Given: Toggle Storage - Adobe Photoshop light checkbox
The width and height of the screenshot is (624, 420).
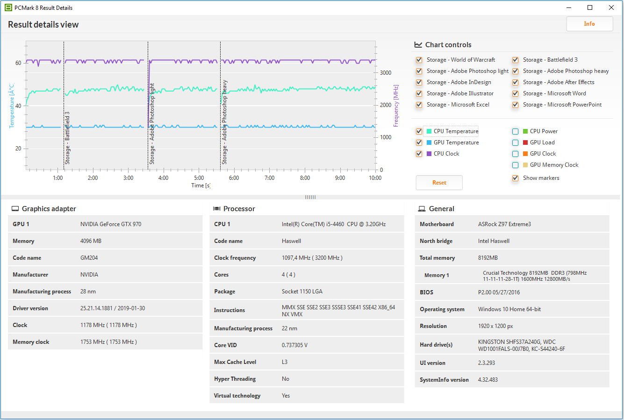Looking at the screenshot, I should [419, 71].
